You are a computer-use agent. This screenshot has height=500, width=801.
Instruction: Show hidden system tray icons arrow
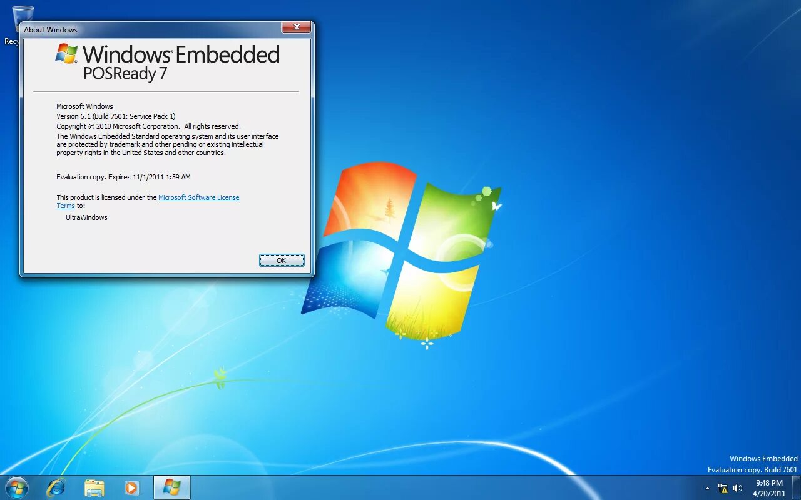708,488
